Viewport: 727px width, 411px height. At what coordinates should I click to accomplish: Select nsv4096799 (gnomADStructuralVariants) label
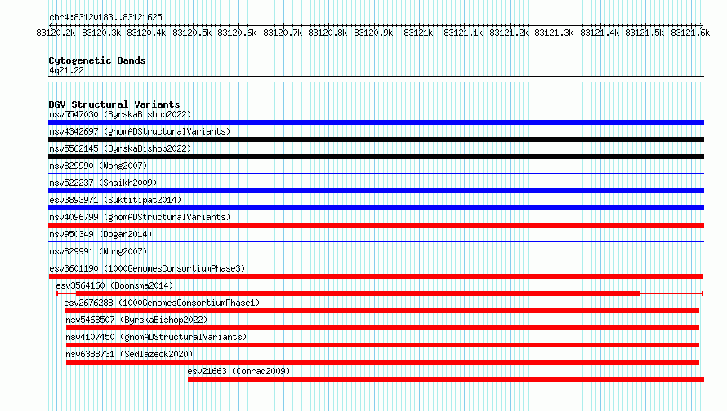[140, 217]
